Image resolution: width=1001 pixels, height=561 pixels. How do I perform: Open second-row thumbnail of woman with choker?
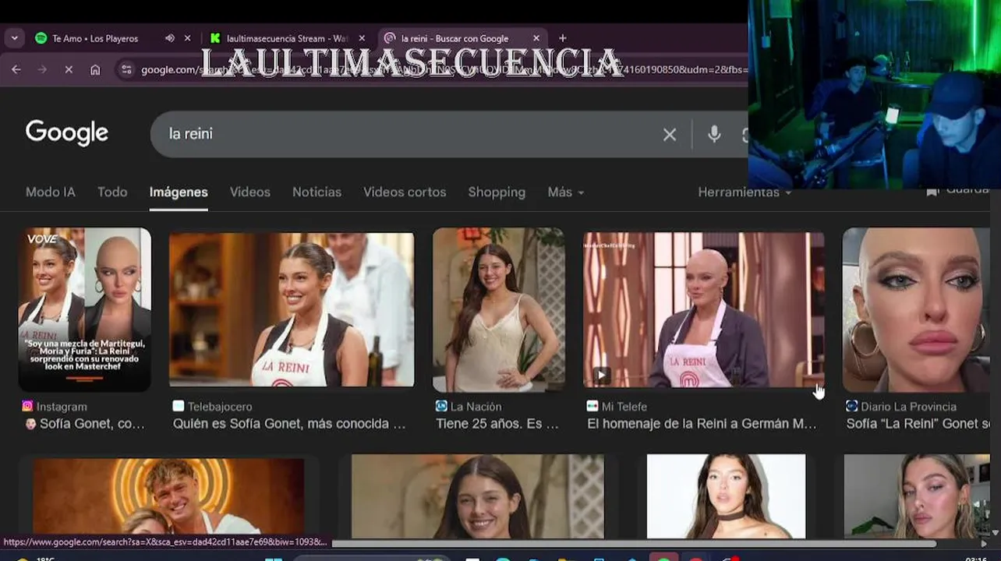click(726, 496)
